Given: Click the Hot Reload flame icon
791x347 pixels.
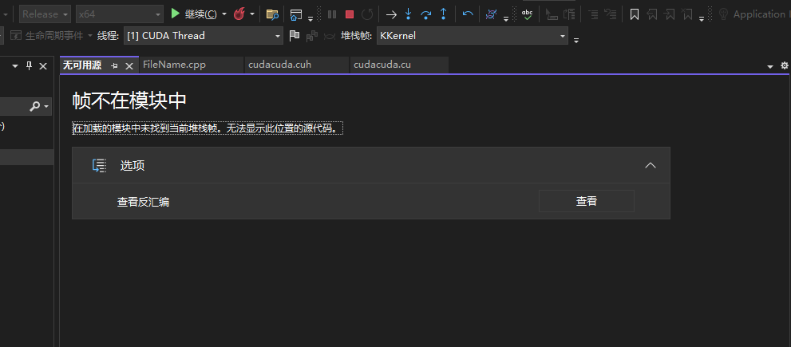Looking at the screenshot, I should pyautogui.click(x=239, y=14).
